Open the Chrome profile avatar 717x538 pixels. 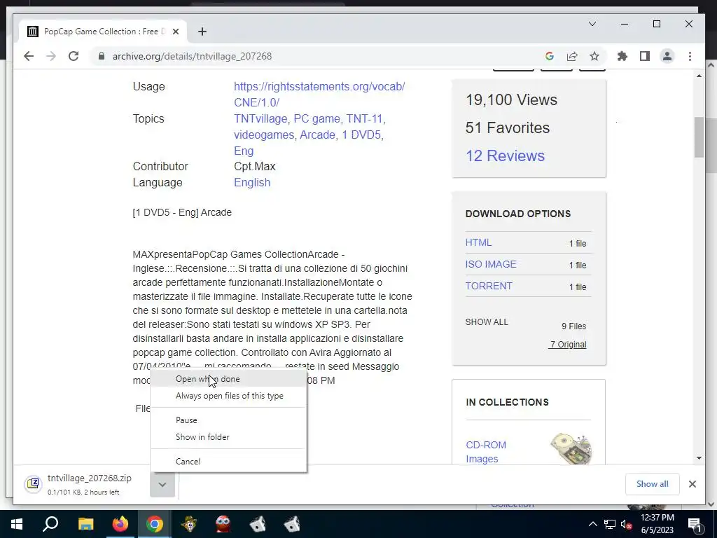[667, 56]
